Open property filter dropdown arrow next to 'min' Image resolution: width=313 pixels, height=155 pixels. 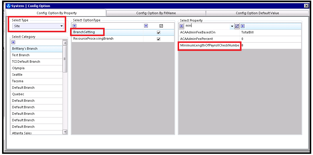[x=232, y=26]
